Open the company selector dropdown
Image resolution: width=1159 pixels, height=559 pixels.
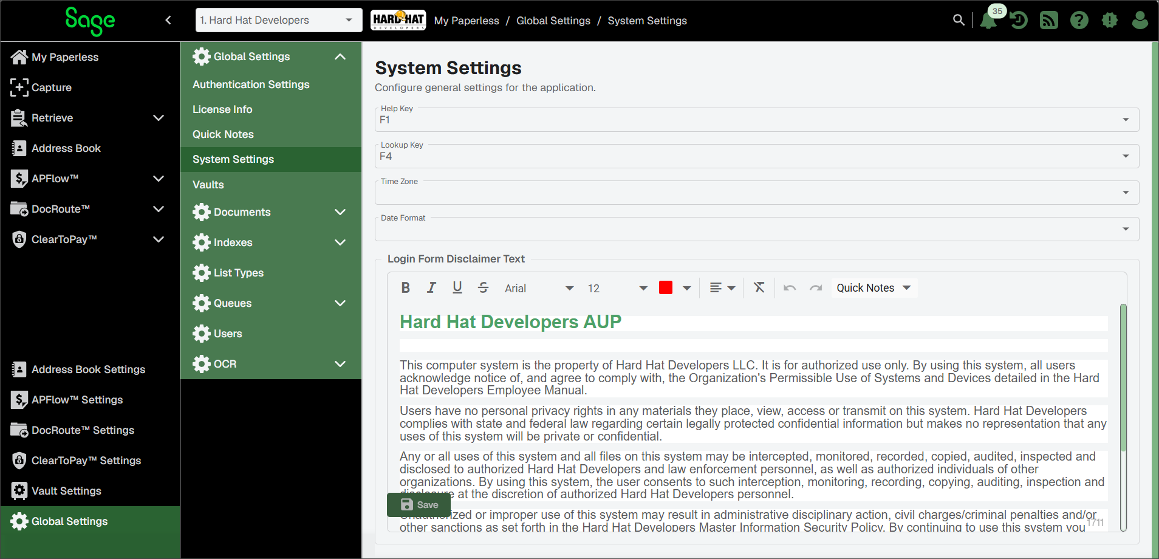tap(279, 20)
